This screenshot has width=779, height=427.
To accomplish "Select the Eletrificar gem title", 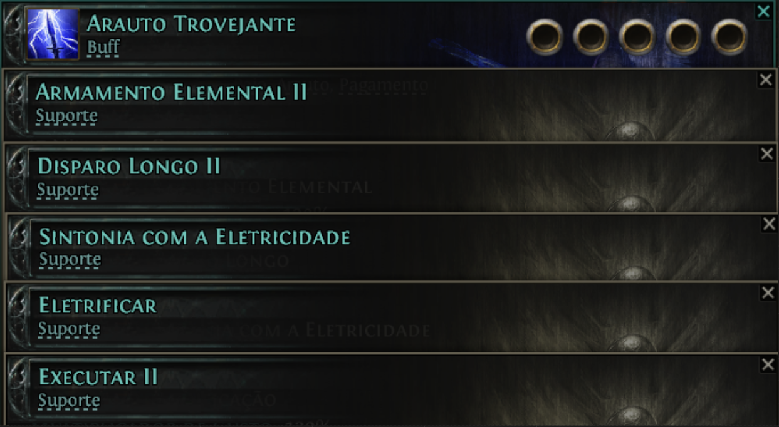I will pos(98,306).
